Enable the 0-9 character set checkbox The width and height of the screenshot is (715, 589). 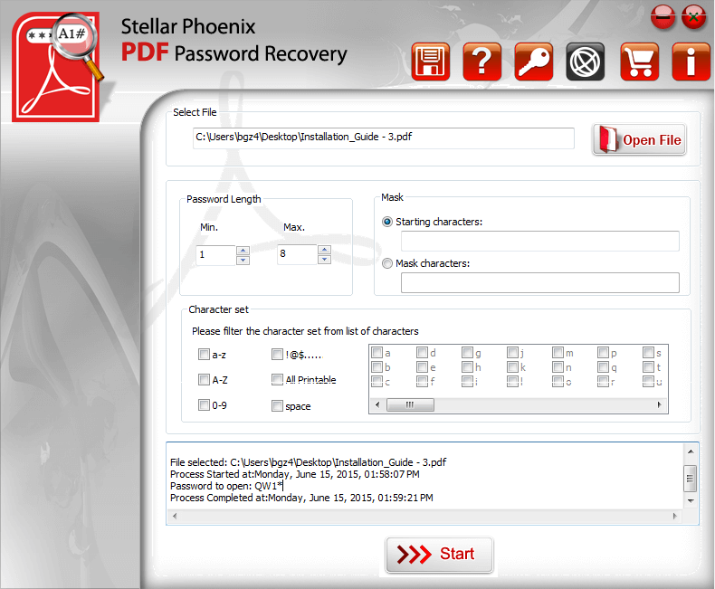204,404
